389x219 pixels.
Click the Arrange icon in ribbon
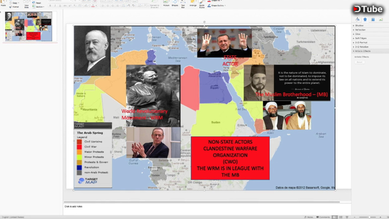[x=193, y=3]
